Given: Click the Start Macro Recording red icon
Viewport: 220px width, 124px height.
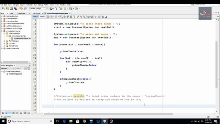Looking at the screenshot, I should [x=96, y=17].
